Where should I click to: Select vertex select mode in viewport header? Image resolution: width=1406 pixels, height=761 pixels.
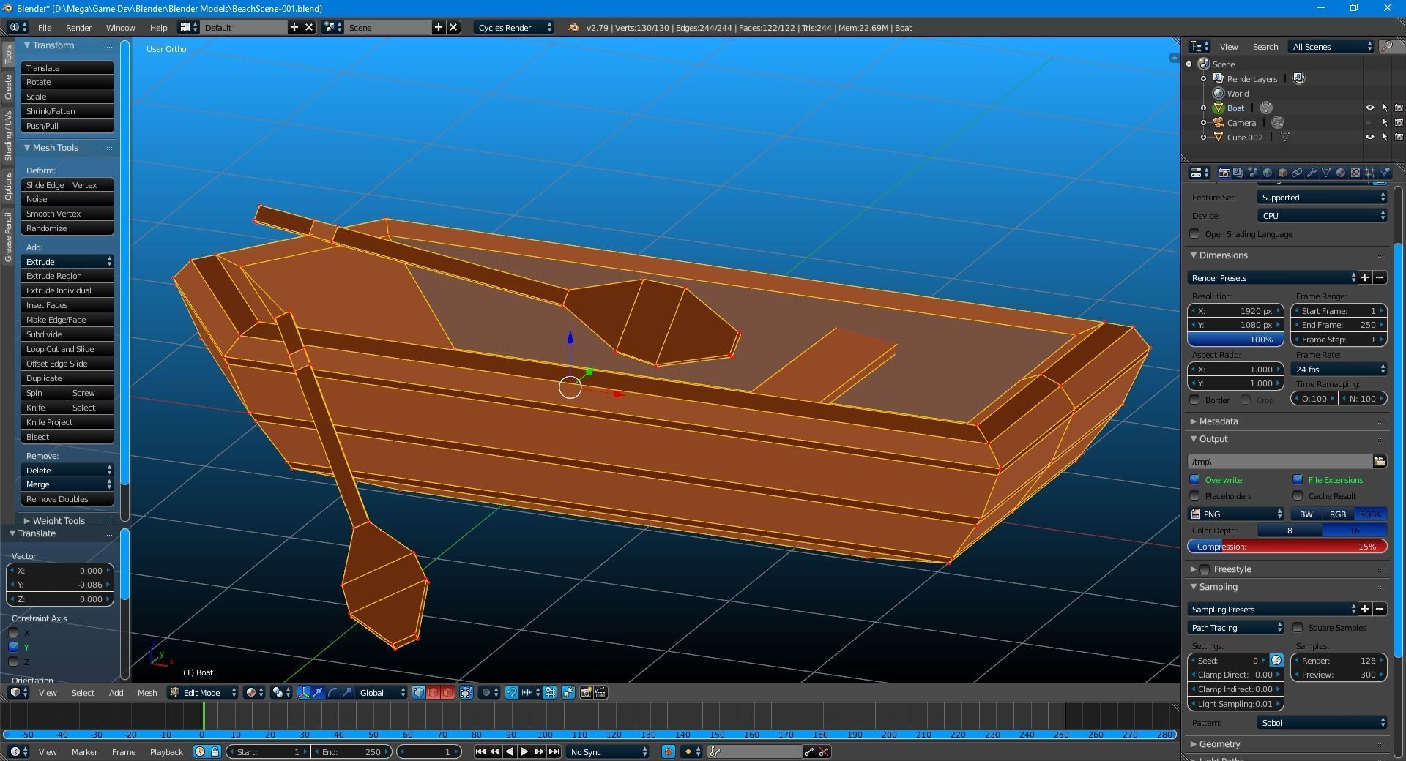click(419, 692)
